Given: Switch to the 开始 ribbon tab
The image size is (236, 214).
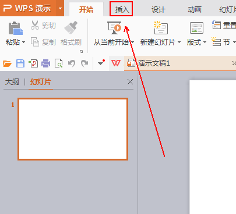Looking at the screenshot, I should coord(86,9).
